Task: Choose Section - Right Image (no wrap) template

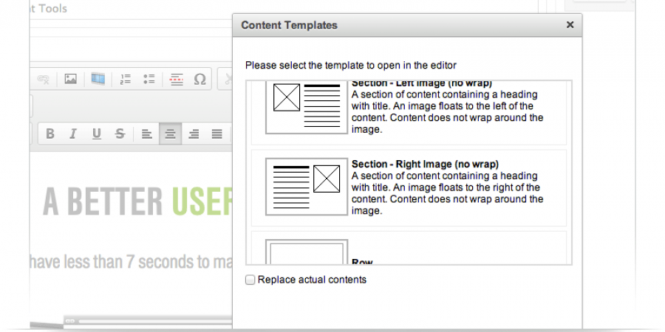Action: 409,187
